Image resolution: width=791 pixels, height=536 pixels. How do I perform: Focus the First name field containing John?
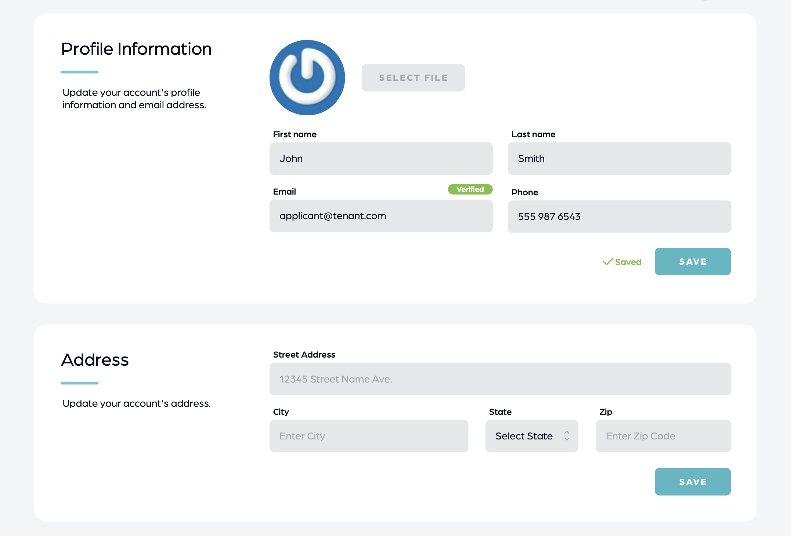tap(381, 159)
